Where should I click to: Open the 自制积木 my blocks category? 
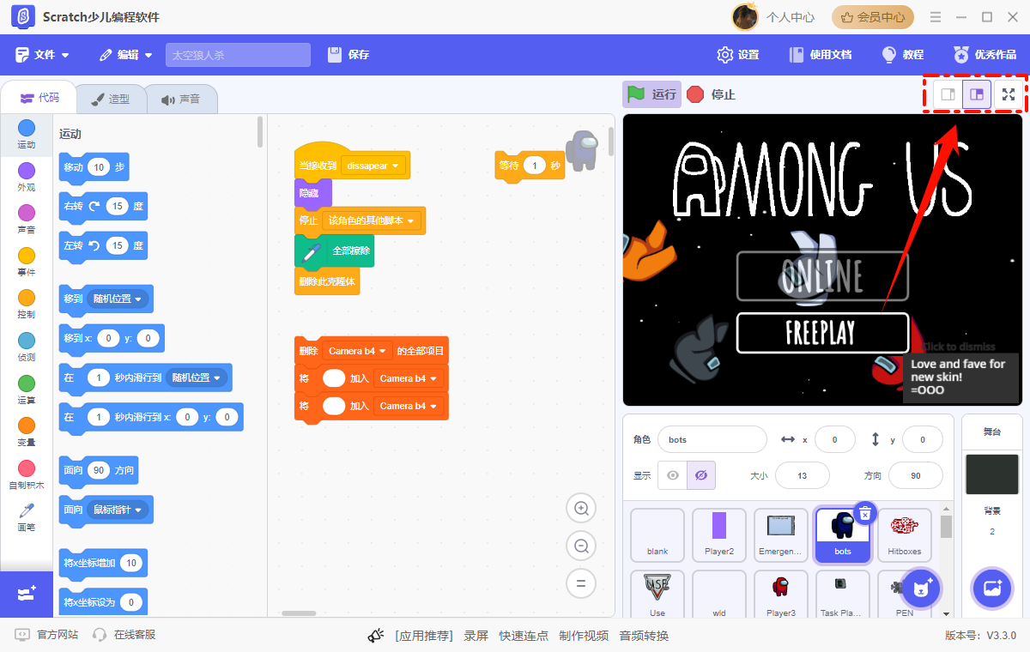27,474
